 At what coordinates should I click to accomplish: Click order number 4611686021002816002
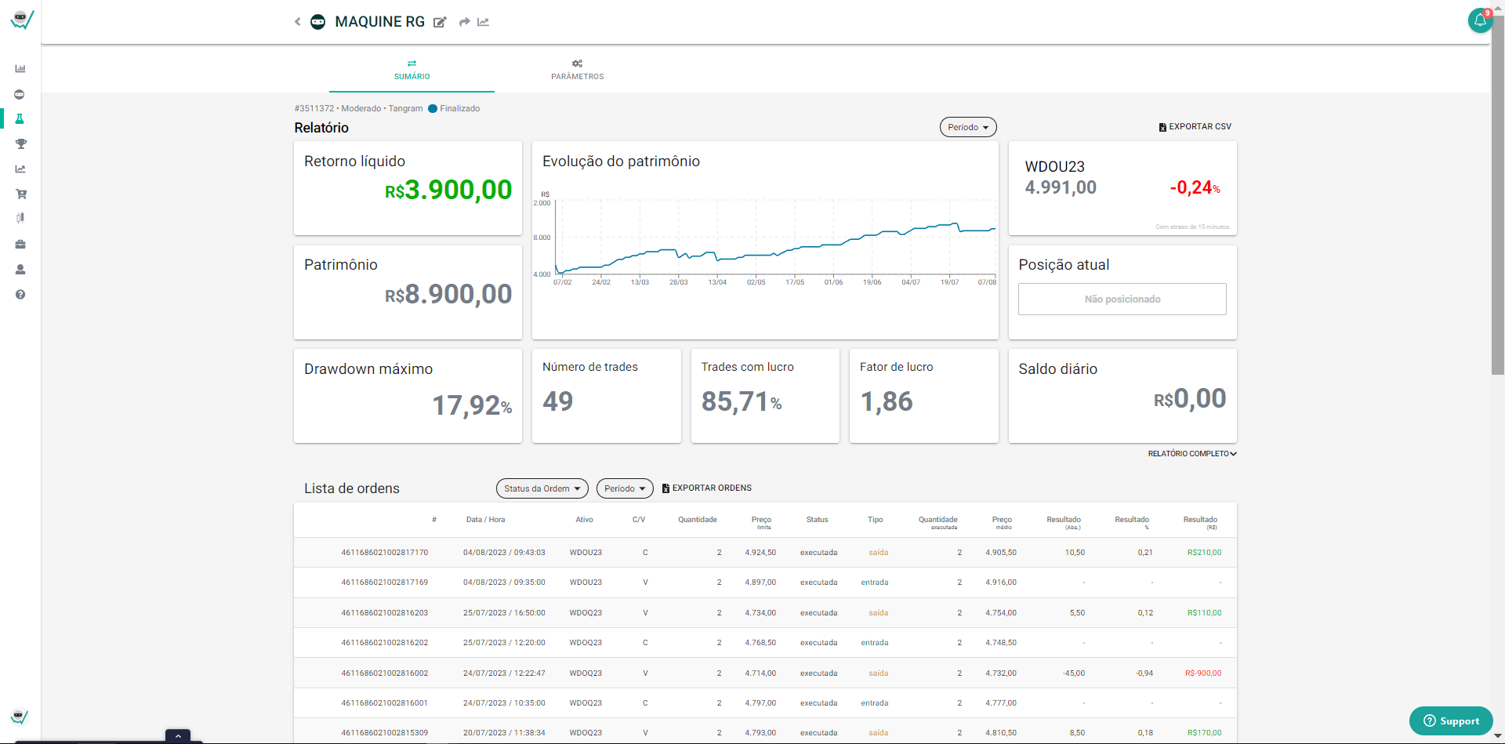(x=384, y=673)
